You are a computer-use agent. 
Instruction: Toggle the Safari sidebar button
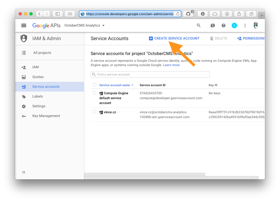point(58,14)
